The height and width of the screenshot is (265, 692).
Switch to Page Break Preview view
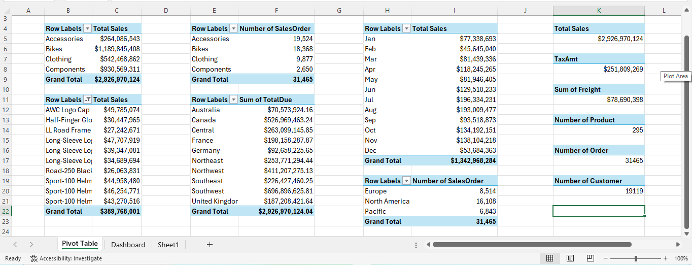[590, 258]
